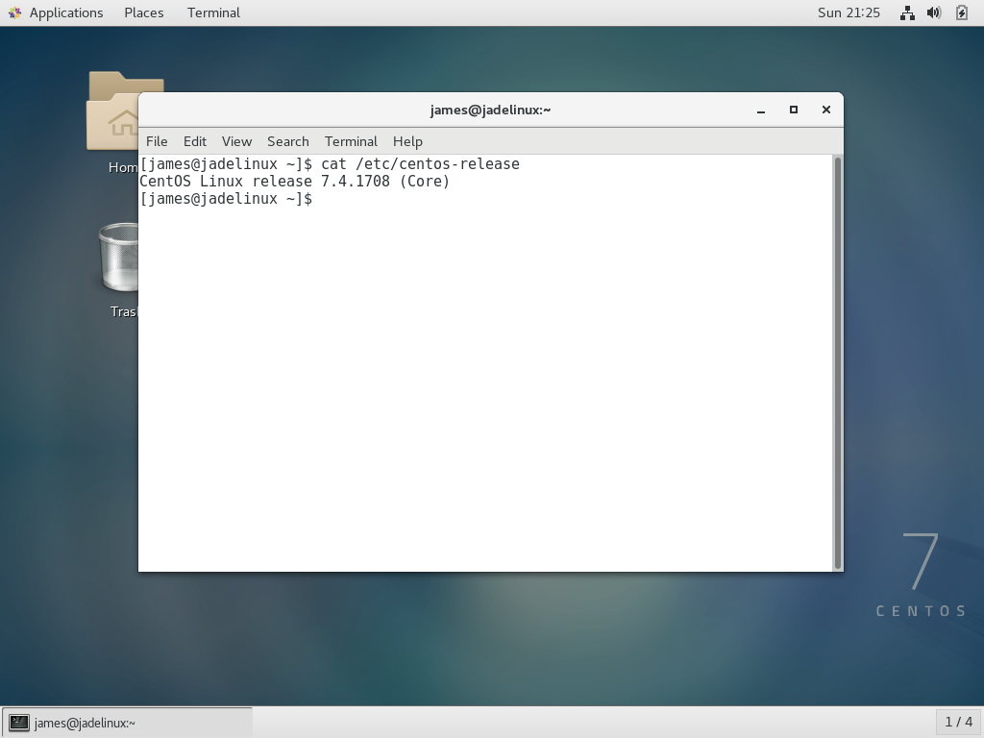Open the Places menu
The image size is (984, 738).
coord(144,12)
